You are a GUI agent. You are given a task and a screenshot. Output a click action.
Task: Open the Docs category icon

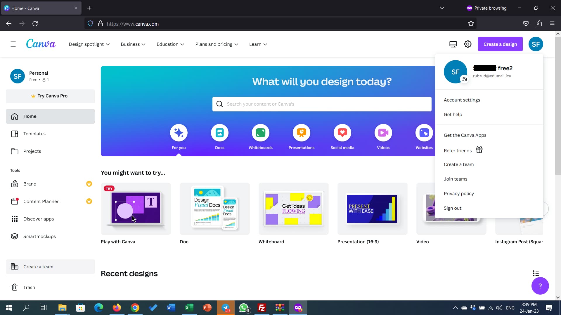coord(219,133)
